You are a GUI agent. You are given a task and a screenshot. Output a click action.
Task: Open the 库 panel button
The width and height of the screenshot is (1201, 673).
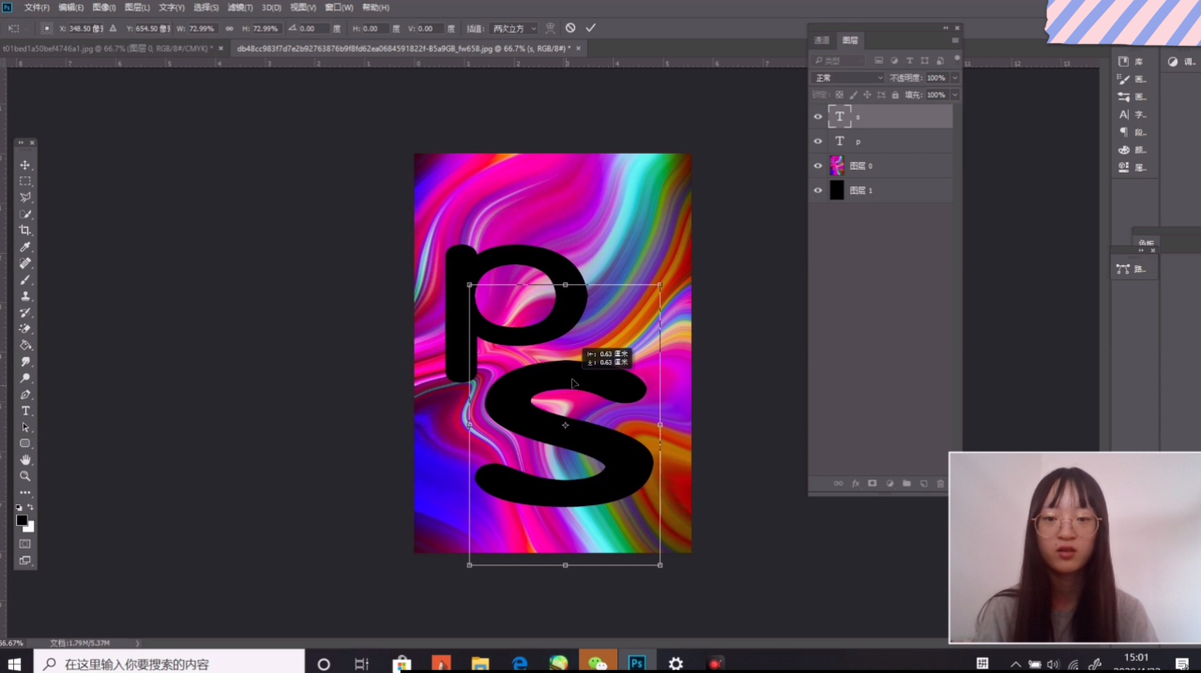point(1132,62)
